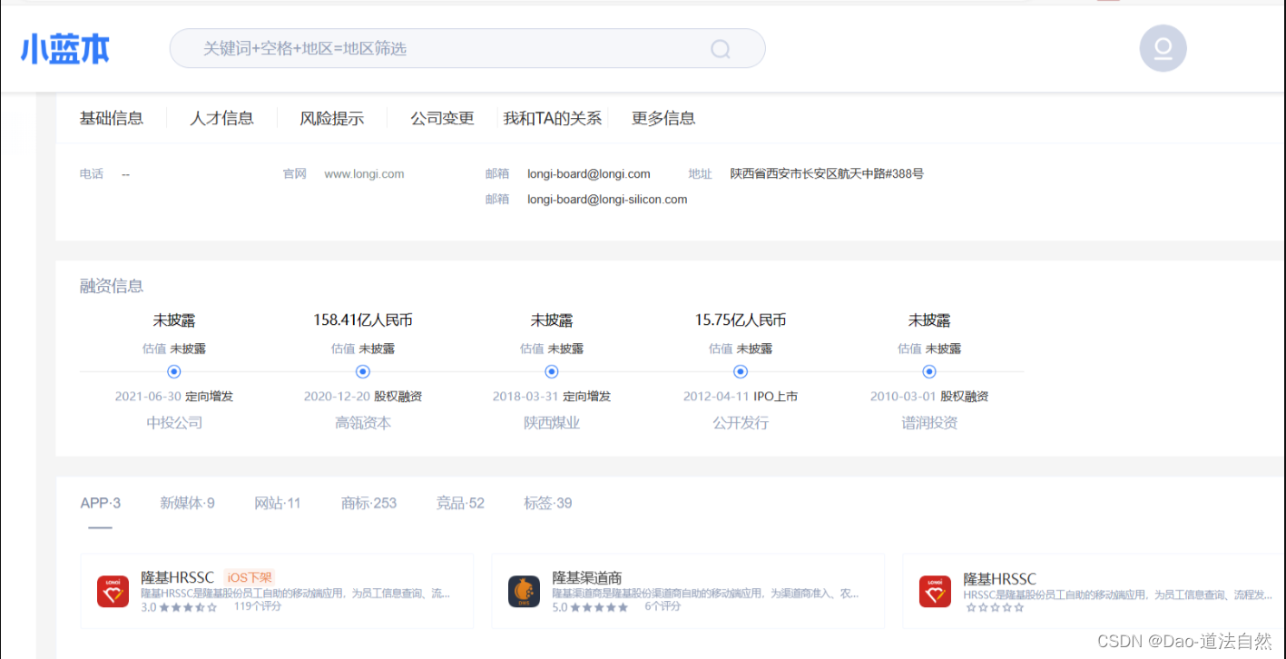Click email longi-board@longi-silicon.com
This screenshot has height=659, width=1286.
point(607,200)
